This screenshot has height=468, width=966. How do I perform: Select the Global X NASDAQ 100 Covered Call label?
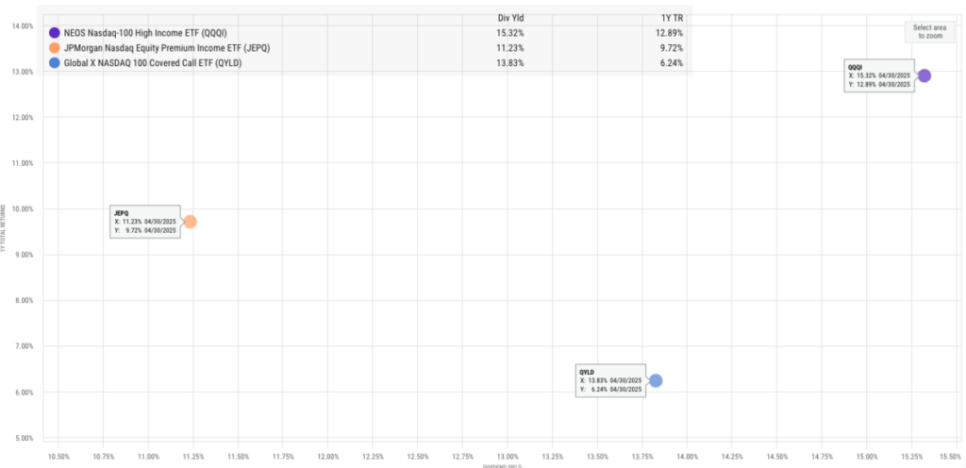pos(158,63)
